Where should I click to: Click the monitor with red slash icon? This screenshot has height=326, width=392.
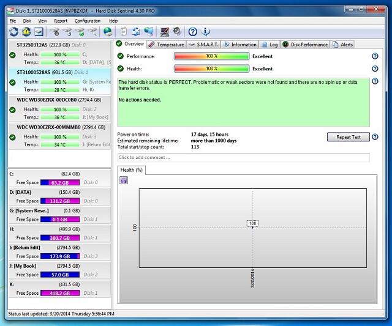(x=164, y=32)
